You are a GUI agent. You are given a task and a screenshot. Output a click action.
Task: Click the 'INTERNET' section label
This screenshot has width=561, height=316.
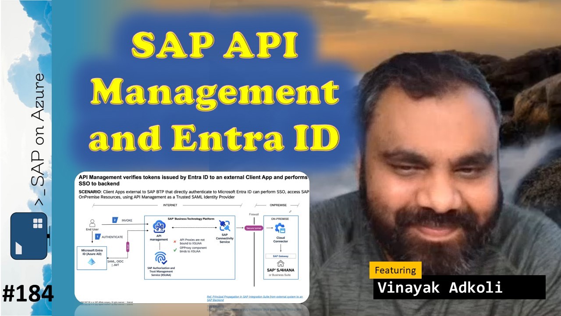point(170,205)
